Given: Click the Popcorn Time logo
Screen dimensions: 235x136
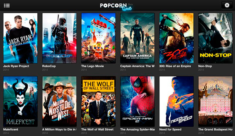Looking at the screenshot, I should click(116, 6).
